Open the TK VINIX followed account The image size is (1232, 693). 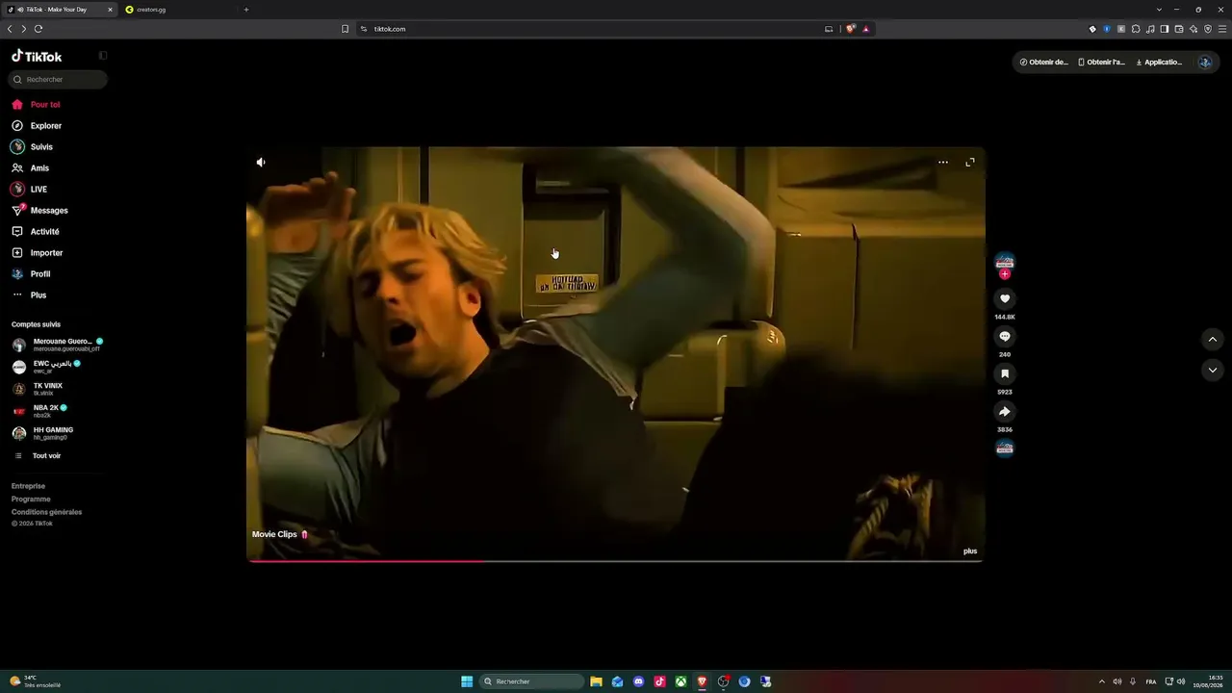(38, 389)
